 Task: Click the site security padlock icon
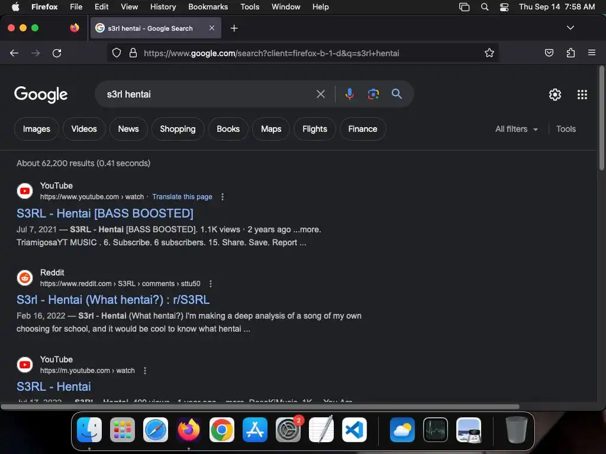click(133, 53)
